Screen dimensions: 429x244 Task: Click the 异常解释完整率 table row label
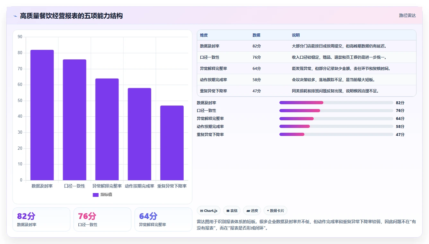coord(214,69)
